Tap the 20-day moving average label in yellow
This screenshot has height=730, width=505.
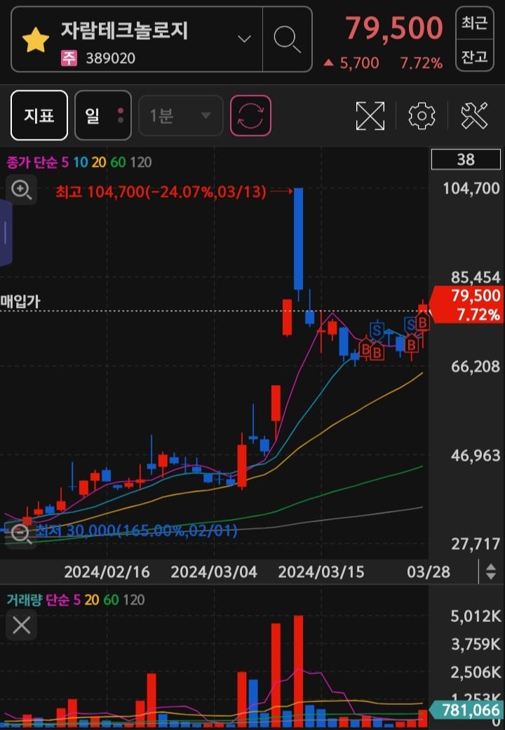coord(99,162)
